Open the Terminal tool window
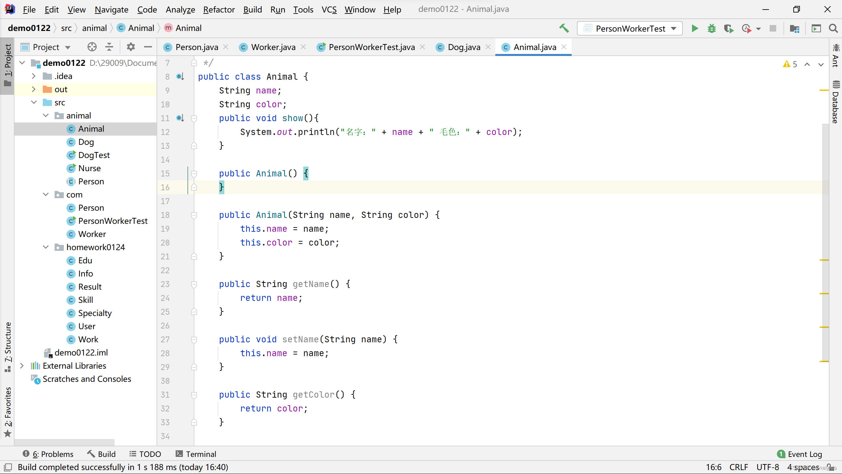This screenshot has height=474, width=842. (196, 454)
